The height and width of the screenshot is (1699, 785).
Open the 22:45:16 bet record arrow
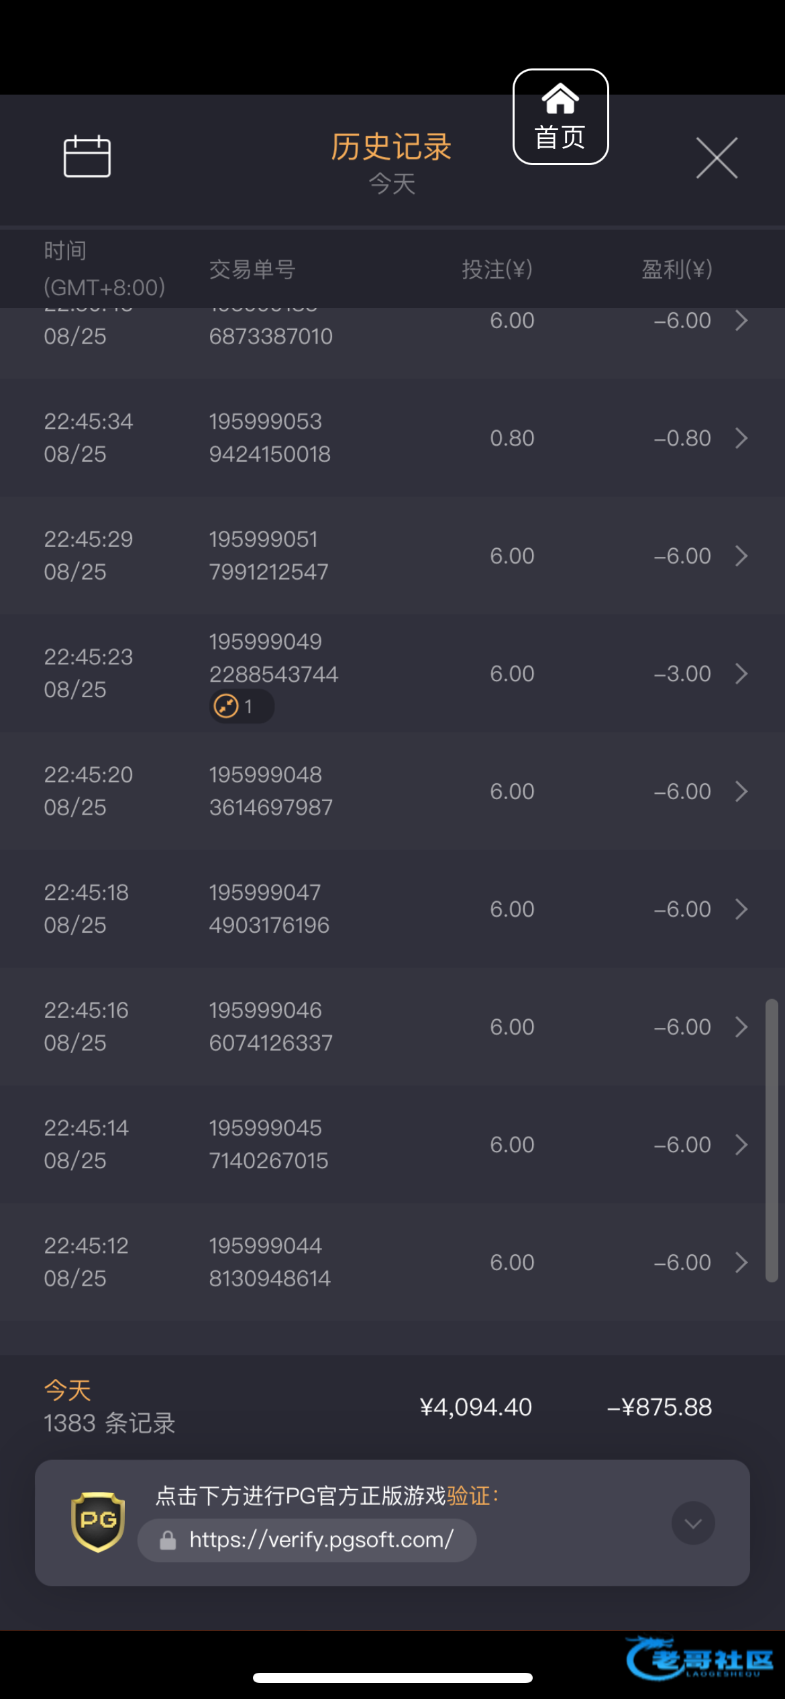[741, 1027]
